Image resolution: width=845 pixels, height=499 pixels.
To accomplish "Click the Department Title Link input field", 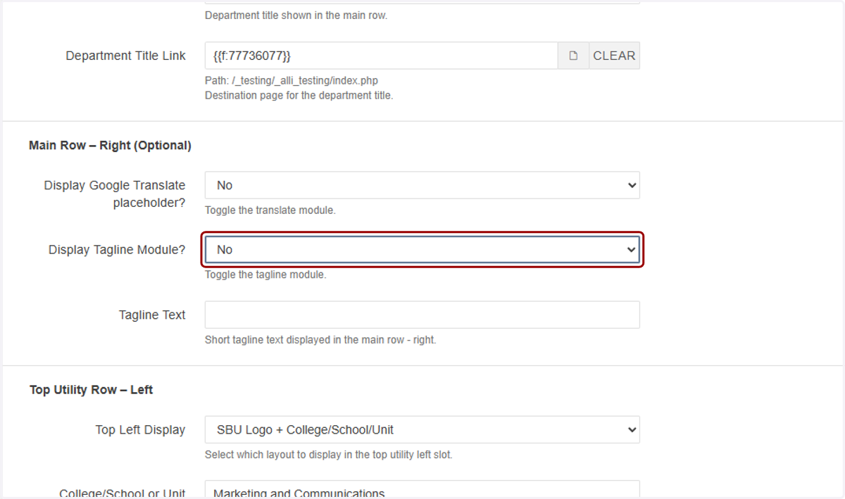I will (382, 56).
